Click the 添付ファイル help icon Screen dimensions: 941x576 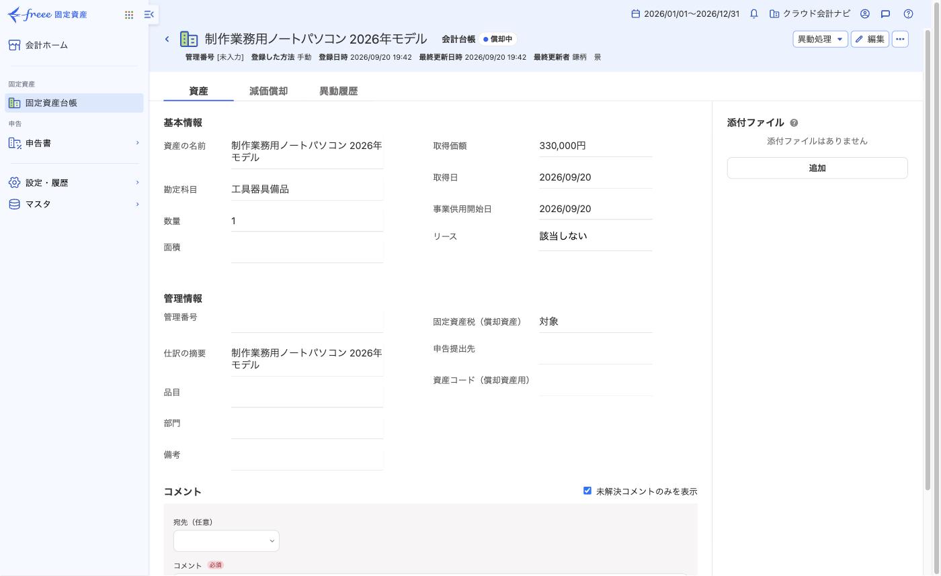pos(794,123)
